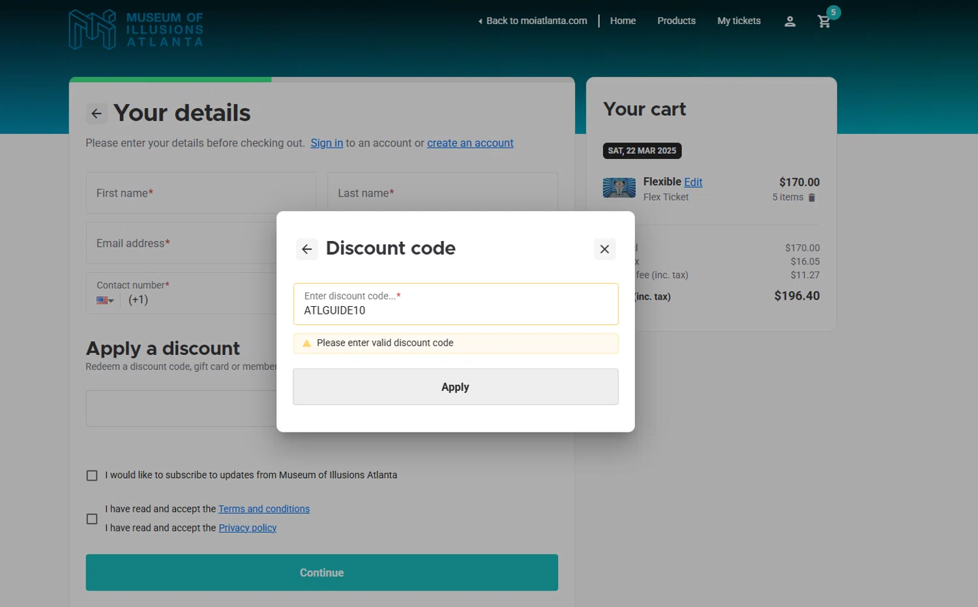Go back to moiatlanta.com
Viewport: 978px width, 607px height.
pos(533,21)
